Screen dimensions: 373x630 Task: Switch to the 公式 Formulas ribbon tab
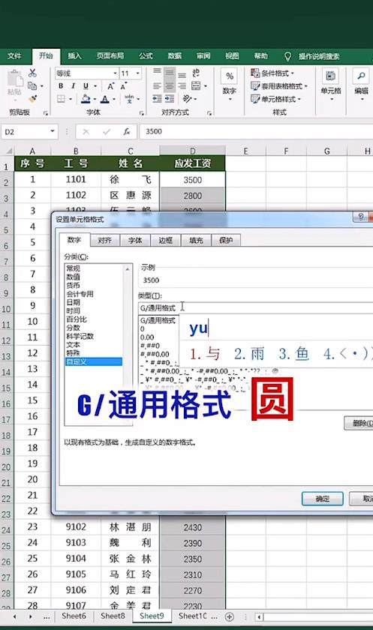pyautogui.click(x=146, y=55)
